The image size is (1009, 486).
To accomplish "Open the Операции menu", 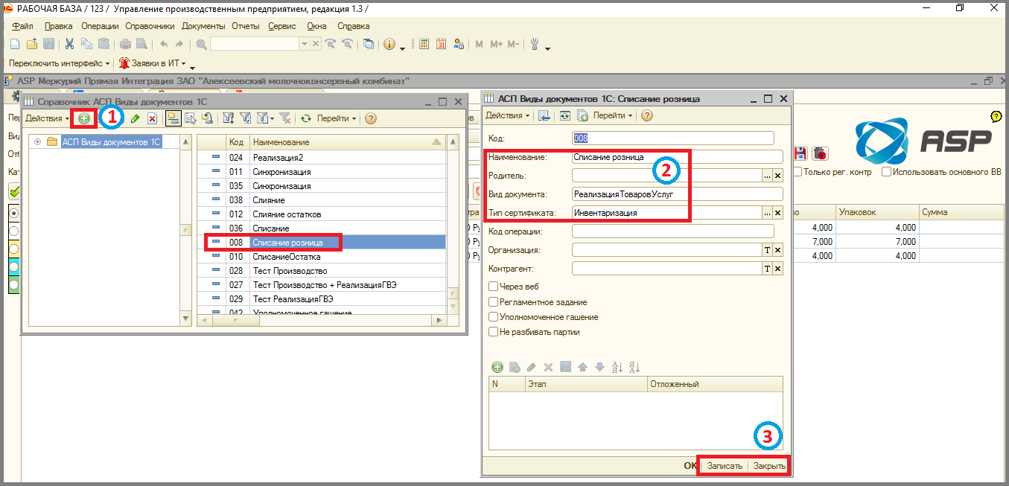I will 100,26.
